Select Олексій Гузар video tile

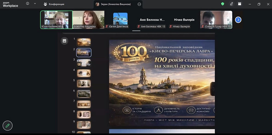pyautogui.click(x=216, y=20)
